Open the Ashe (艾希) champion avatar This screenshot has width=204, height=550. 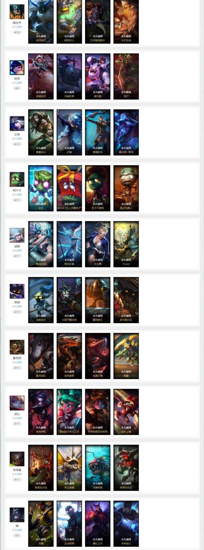tap(17, 123)
